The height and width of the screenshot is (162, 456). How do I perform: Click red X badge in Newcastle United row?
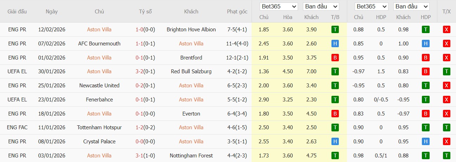(446, 86)
